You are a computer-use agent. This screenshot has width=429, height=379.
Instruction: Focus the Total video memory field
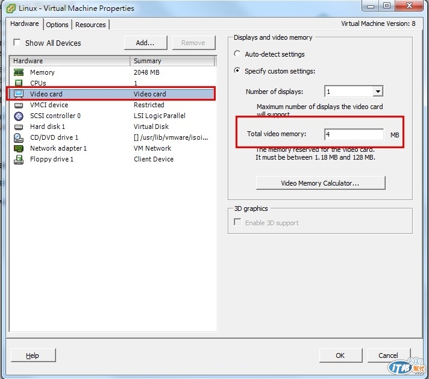(354, 134)
